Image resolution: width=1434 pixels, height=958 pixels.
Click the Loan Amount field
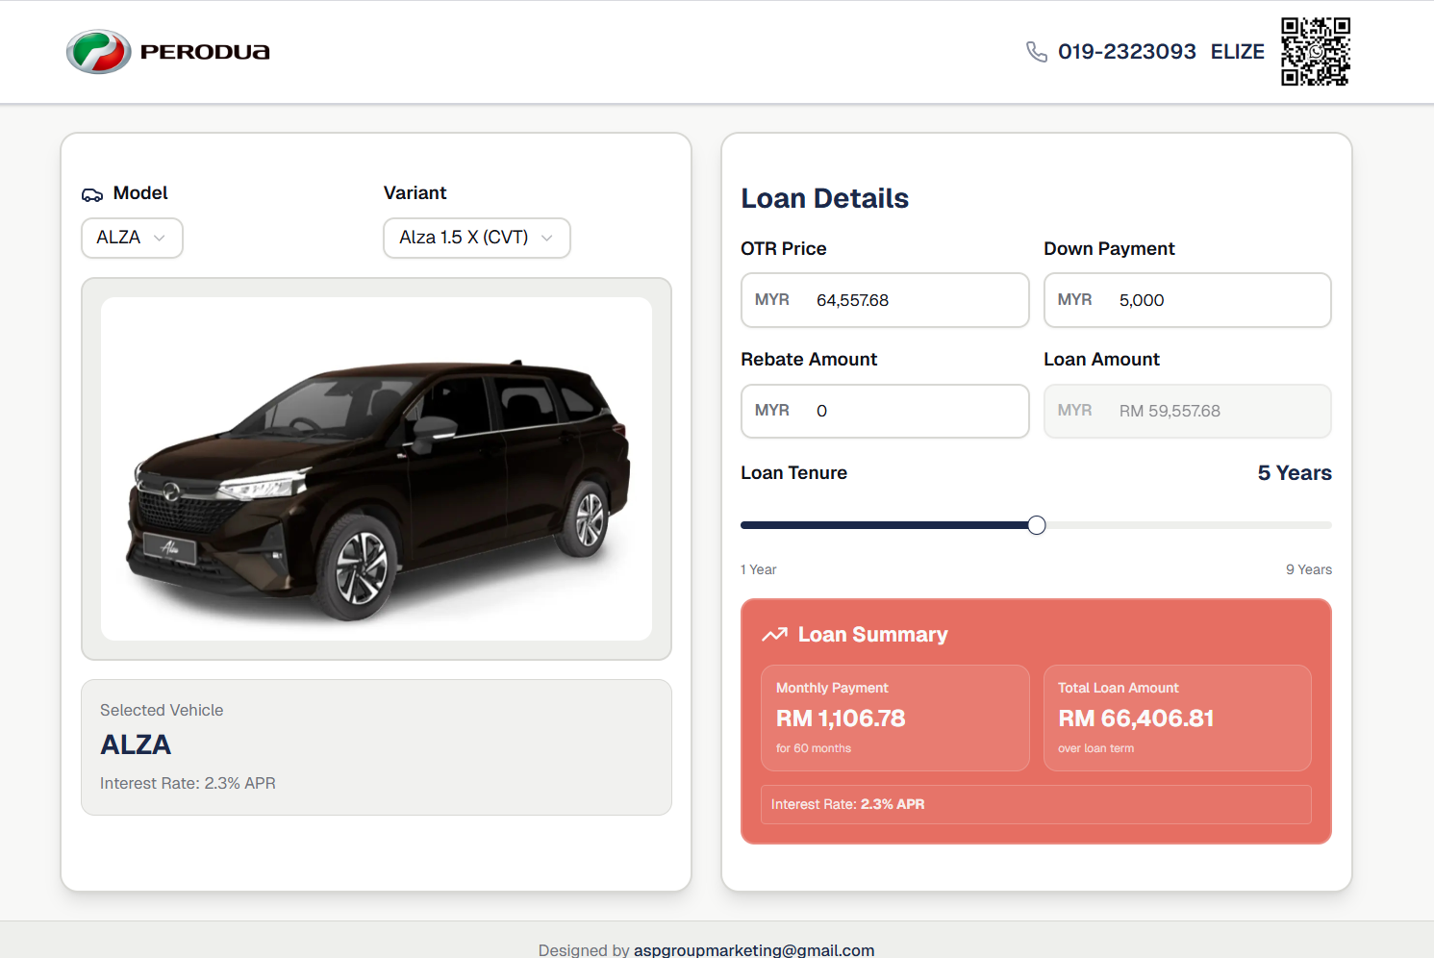click(1188, 411)
